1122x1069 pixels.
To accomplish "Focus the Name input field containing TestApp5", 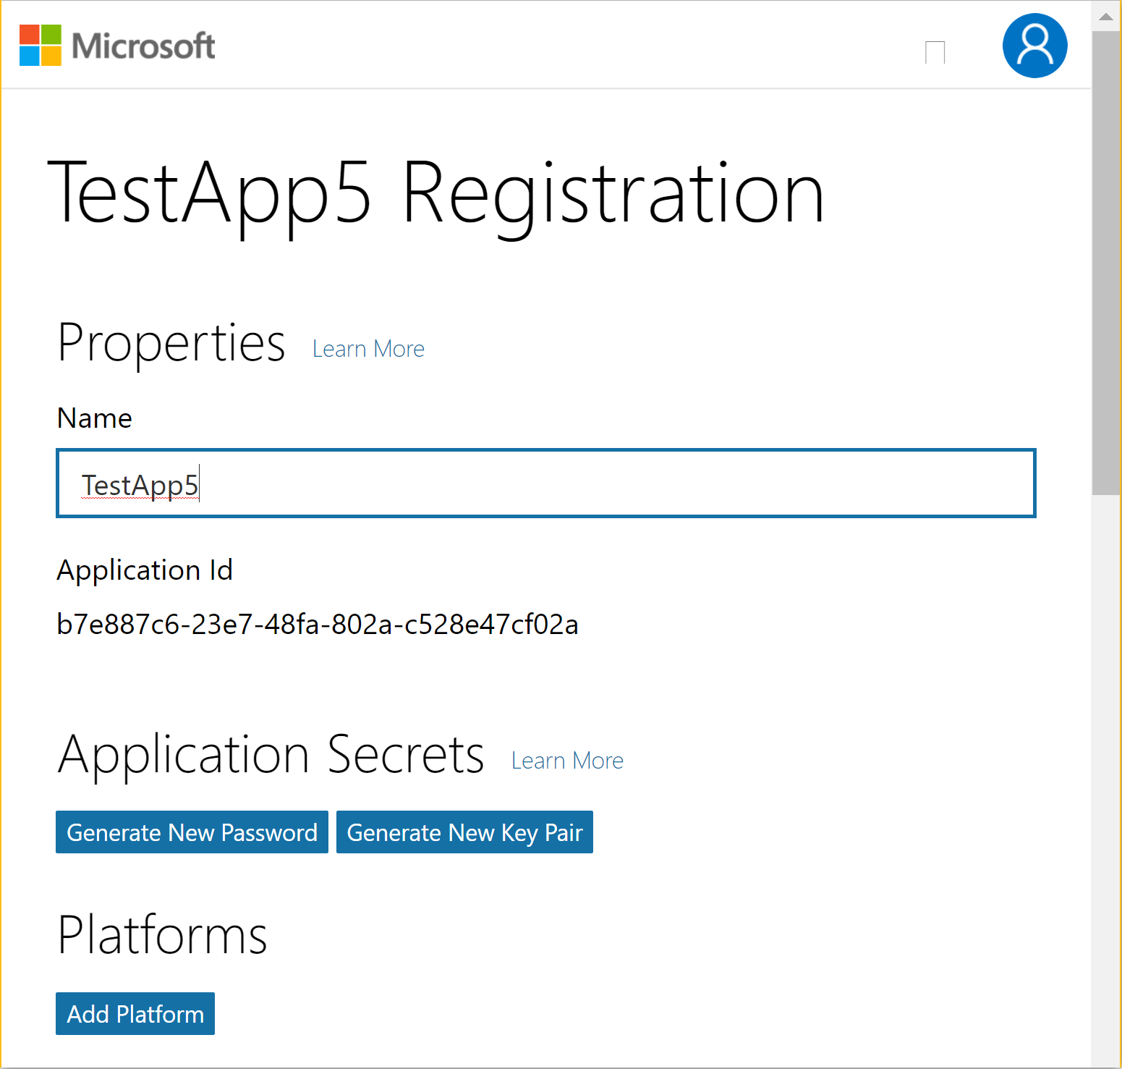I will pos(546,483).
